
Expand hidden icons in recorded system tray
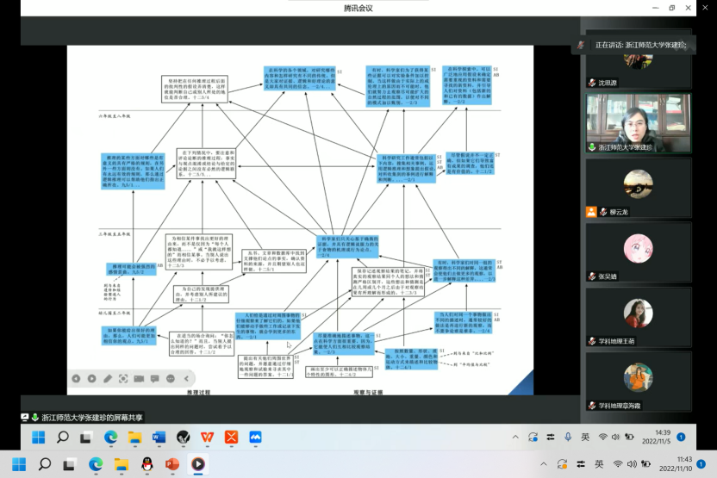pos(515,437)
